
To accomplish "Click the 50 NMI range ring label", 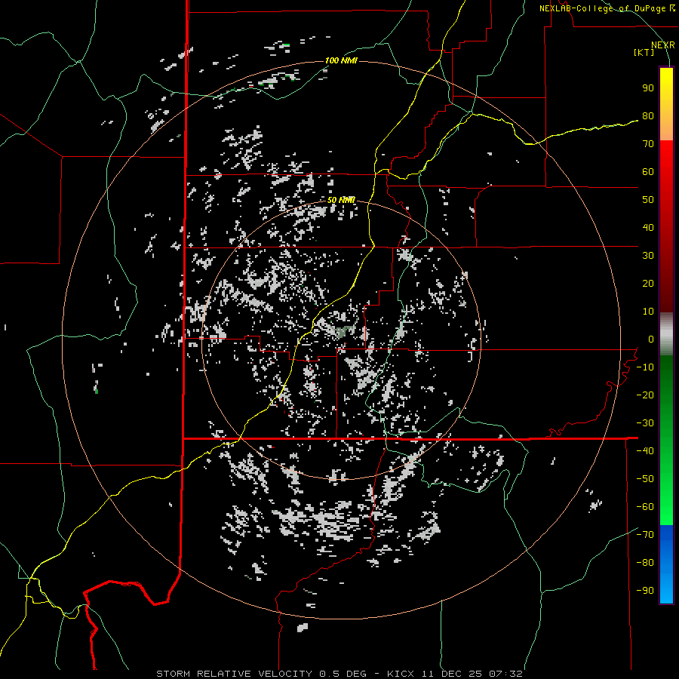I will tap(341, 200).
